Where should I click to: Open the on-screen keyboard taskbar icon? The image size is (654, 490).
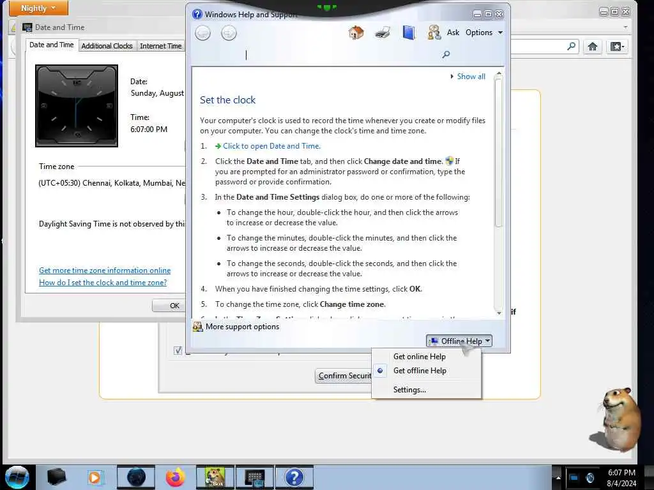pyautogui.click(x=254, y=477)
